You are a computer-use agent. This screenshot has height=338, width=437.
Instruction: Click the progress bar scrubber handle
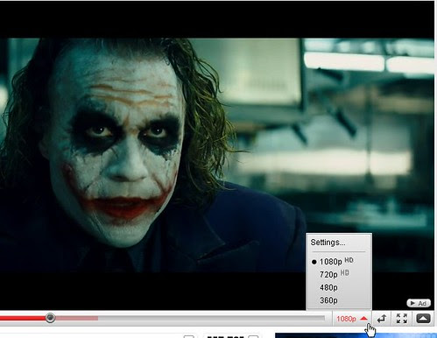(50, 318)
